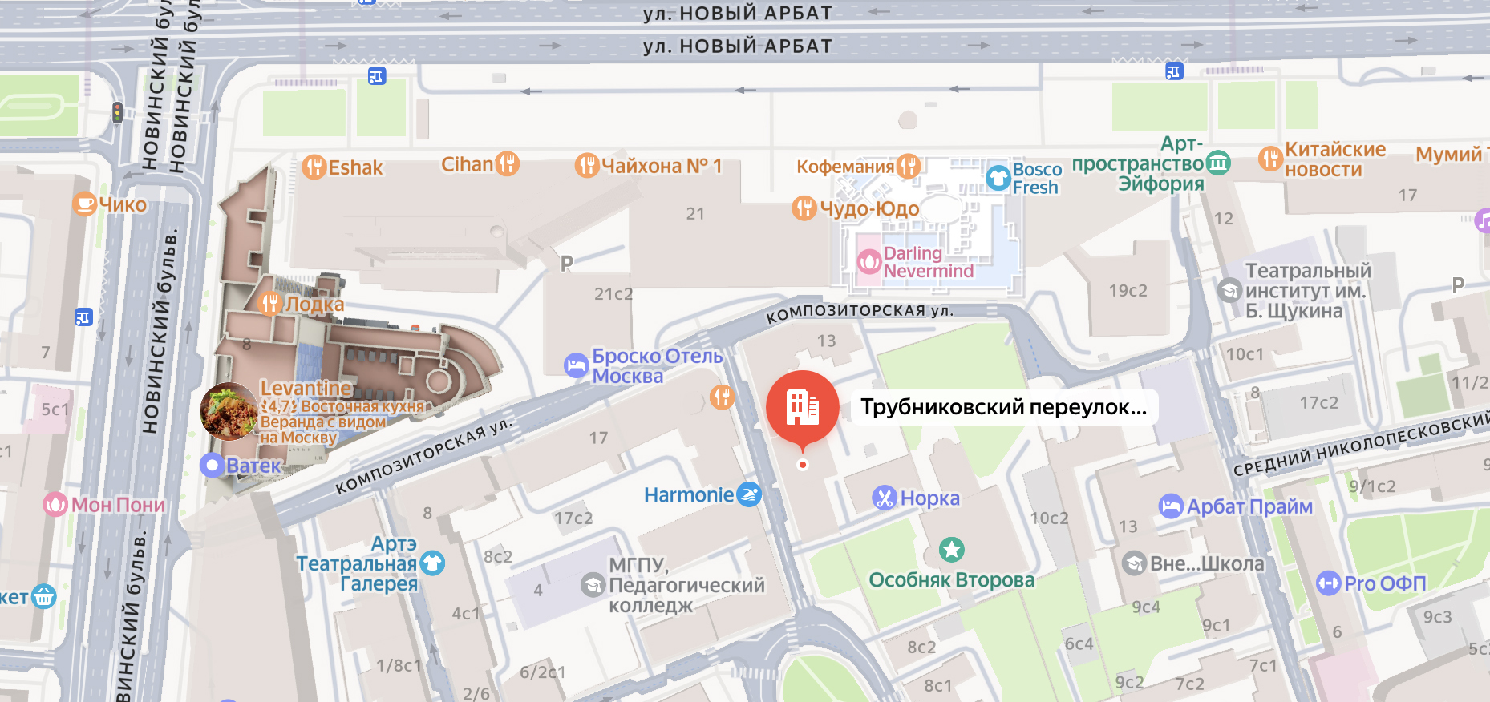This screenshot has width=1490, height=702.
Task: Open the Чайхона № 1 restaurant marker
Action: [x=587, y=166]
